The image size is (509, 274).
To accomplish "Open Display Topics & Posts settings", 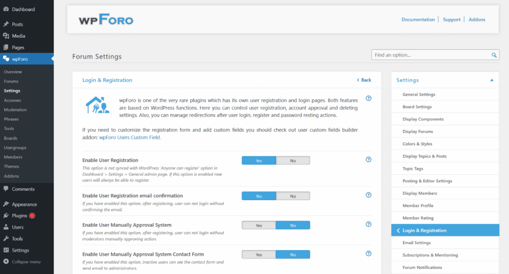I will pos(424,156).
